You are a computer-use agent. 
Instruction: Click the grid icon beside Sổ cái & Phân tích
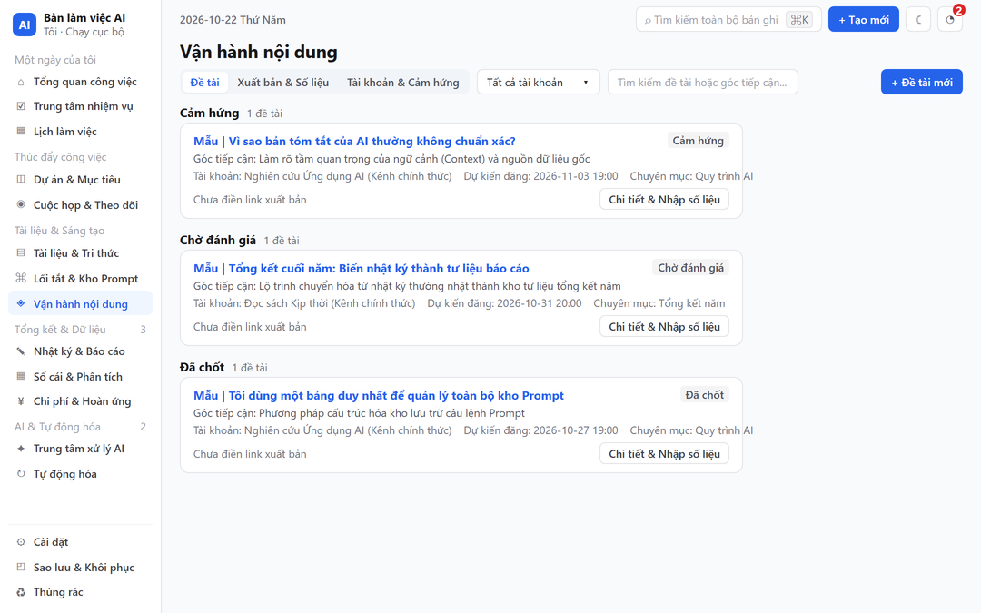tap(21, 377)
